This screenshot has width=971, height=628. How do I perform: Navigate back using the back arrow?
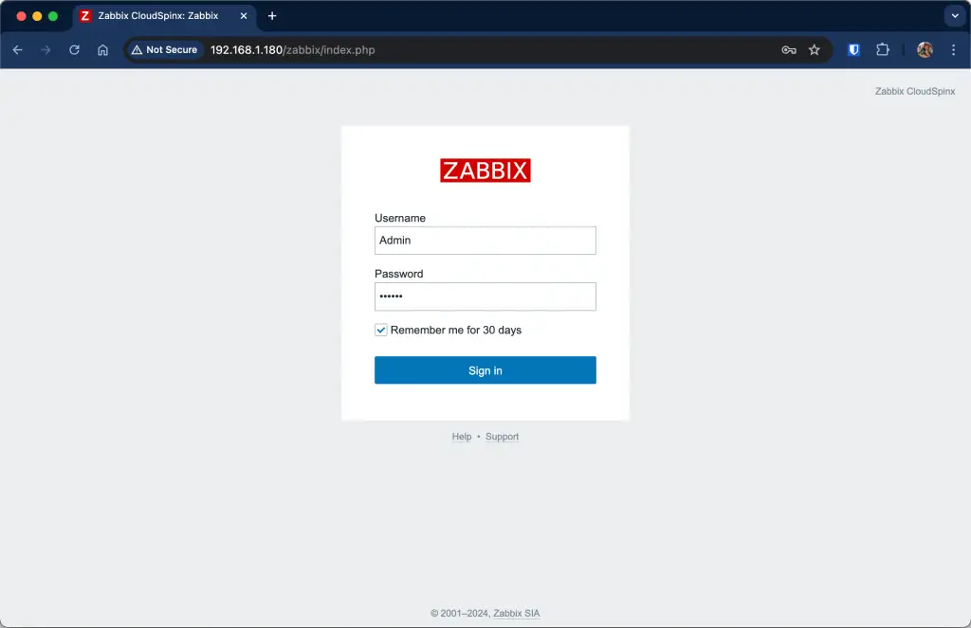click(17, 49)
